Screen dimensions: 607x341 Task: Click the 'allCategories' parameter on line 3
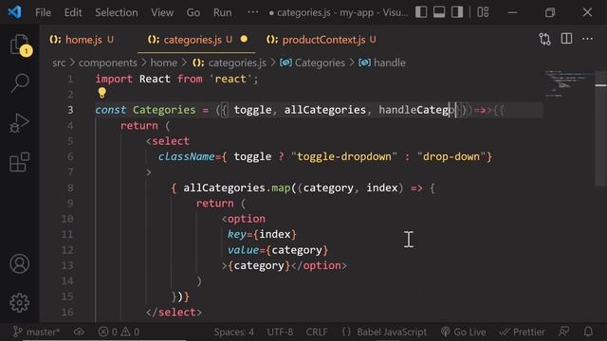(x=324, y=110)
